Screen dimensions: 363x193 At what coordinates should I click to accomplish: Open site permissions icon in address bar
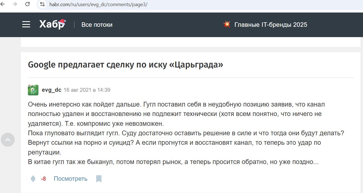click(x=42, y=4)
